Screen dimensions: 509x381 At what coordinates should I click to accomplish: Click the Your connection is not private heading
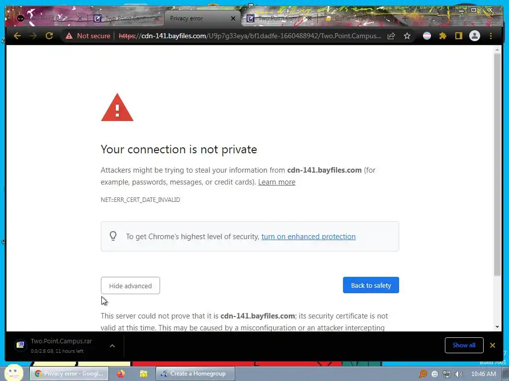pyautogui.click(x=179, y=149)
